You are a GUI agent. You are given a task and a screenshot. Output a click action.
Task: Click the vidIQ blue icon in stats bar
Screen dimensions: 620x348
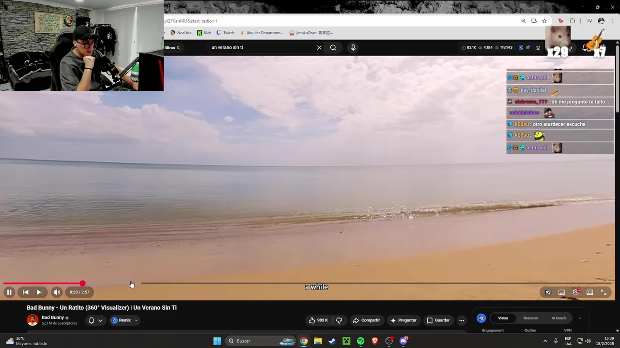(521, 47)
